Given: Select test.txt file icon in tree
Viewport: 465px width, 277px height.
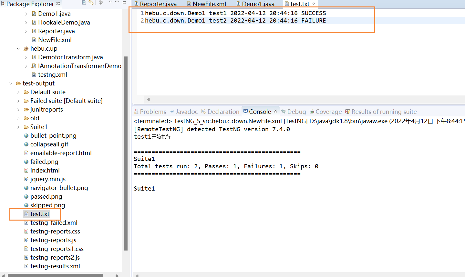Looking at the screenshot, I should [x=26, y=214].
